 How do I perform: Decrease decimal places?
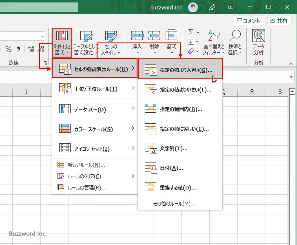click(x=41, y=49)
